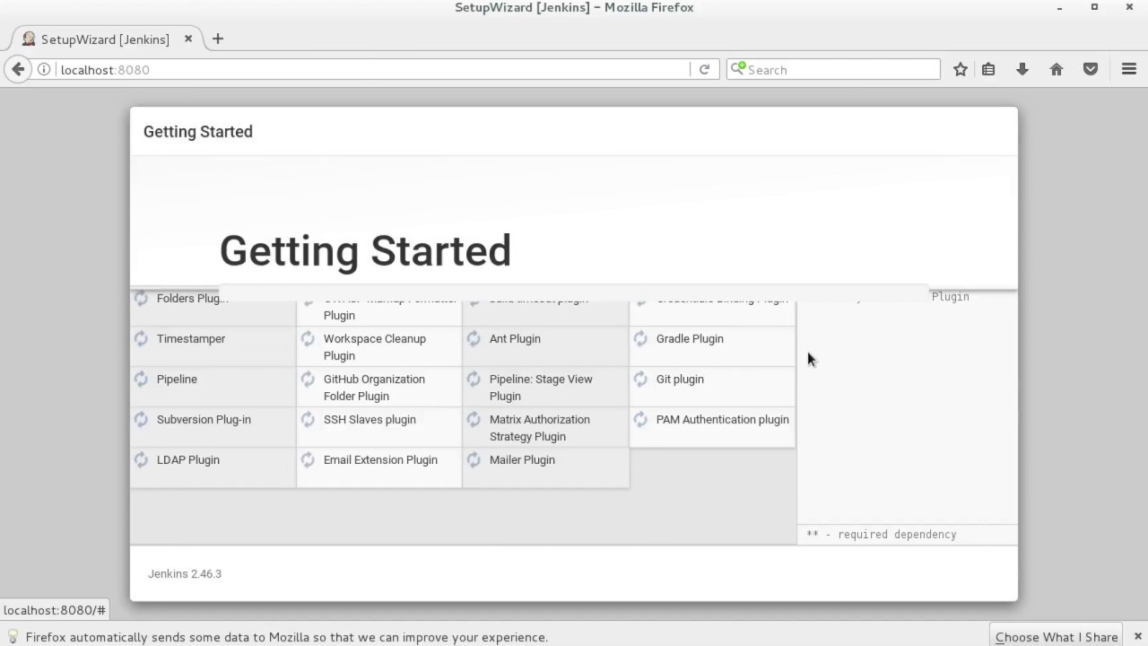The height and width of the screenshot is (646, 1148).
Task: Click the Timestamper plugin name
Action: pos(191,339)
